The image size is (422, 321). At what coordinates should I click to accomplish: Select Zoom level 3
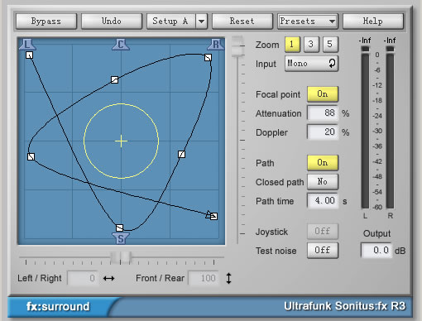pyautogui.click(x=311, y=44)
